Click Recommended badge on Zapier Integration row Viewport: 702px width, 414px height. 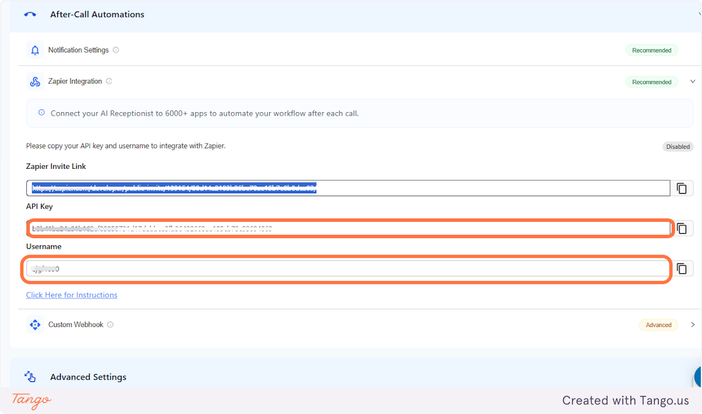(x=652, y=82)
